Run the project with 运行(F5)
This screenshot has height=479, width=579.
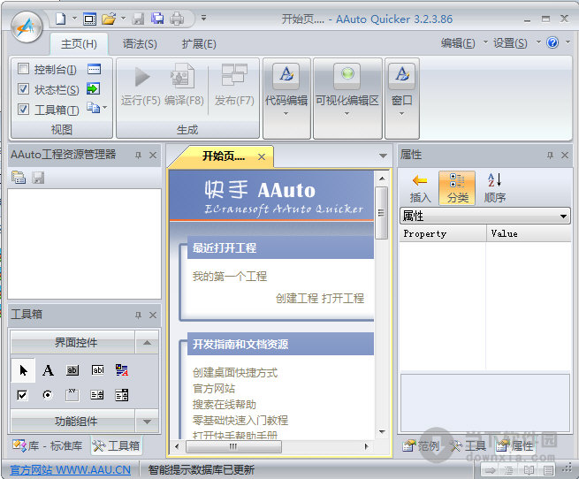click(x=141, y=85)
